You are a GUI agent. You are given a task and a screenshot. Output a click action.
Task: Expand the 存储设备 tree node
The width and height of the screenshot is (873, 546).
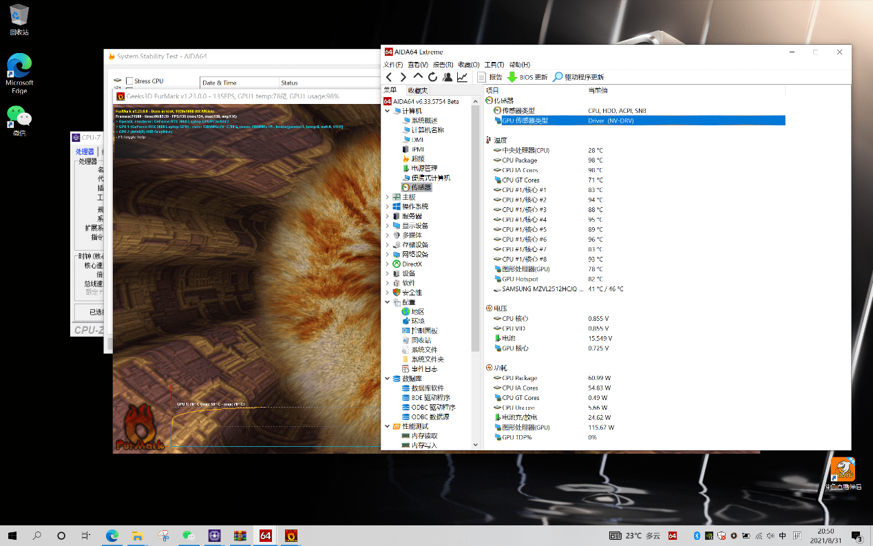pos(387,245)
